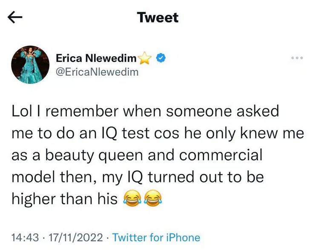
Task: Click the display name Erica Nlewedim
Action: click(x=96, y=59)
